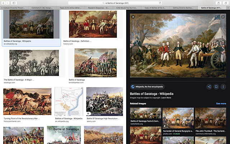The height and width of the screenshot is (144, 230).
Task: Switch to Editing timeline Battles... tab
Action: 183,8
